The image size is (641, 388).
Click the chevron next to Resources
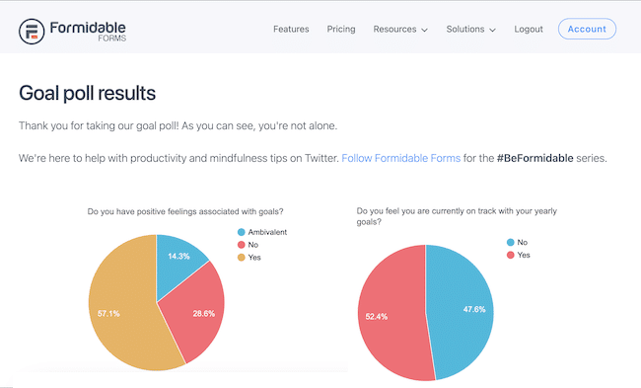tap(424, 30)
